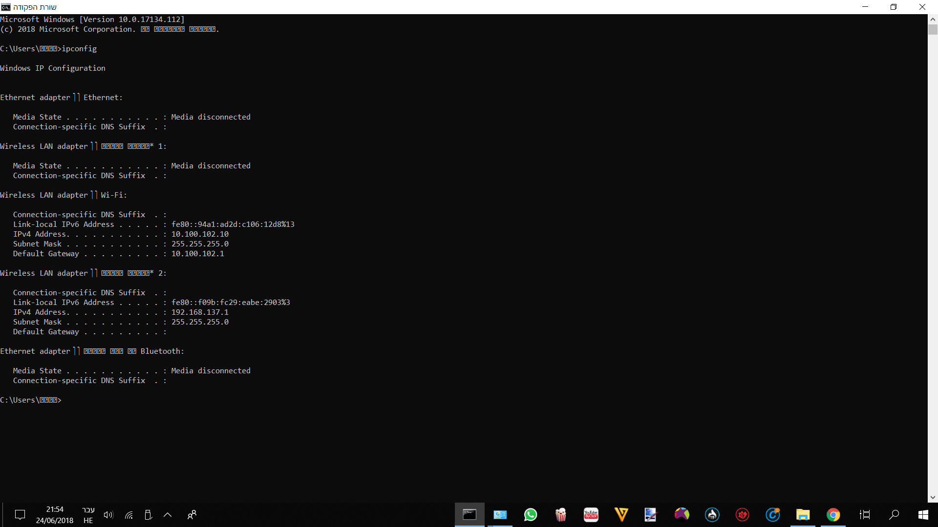
Task: Click the 'Windows IP Configuration' heading text
Action: click(x=53, y=68)
